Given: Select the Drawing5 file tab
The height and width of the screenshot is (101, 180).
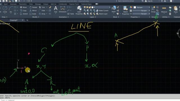Looking at the screenshot, I should 14,20.
